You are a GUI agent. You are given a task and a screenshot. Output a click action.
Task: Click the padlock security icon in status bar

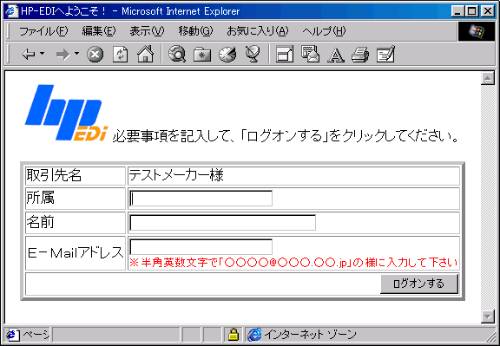[x=234, y=334]
